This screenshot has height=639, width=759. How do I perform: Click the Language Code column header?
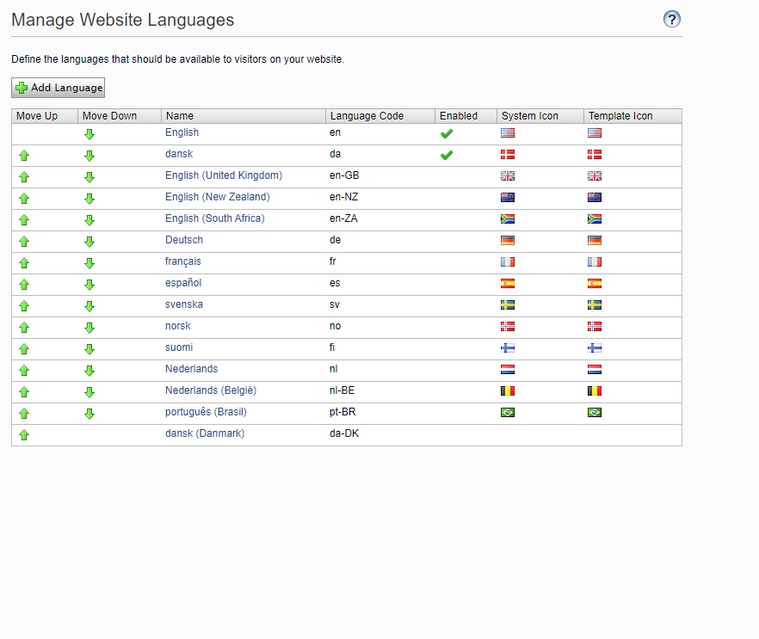(367, 116)
